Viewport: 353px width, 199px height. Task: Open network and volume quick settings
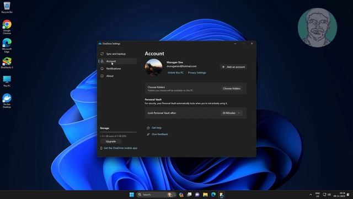(327, 195)
